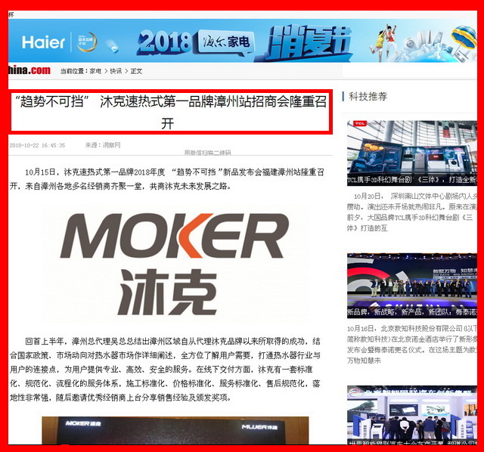The width and height of the screenshot is (484, 452).
Task: Click the 科技推荐 section heading
Action: point(368,97)
